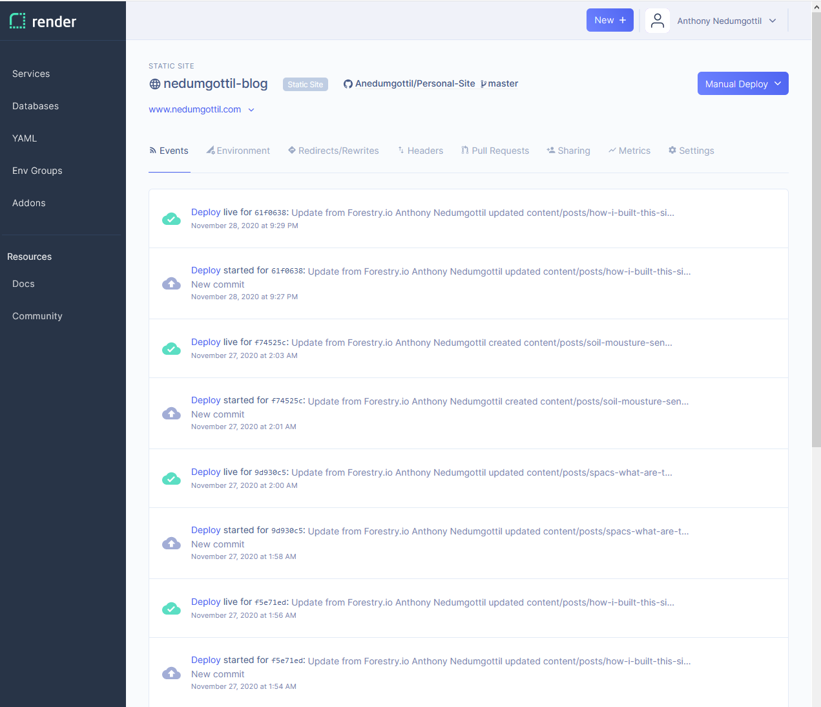Click the nedumgottil-blog site title
The height and width of the screenshot is (707, 821).
(216, 83)
